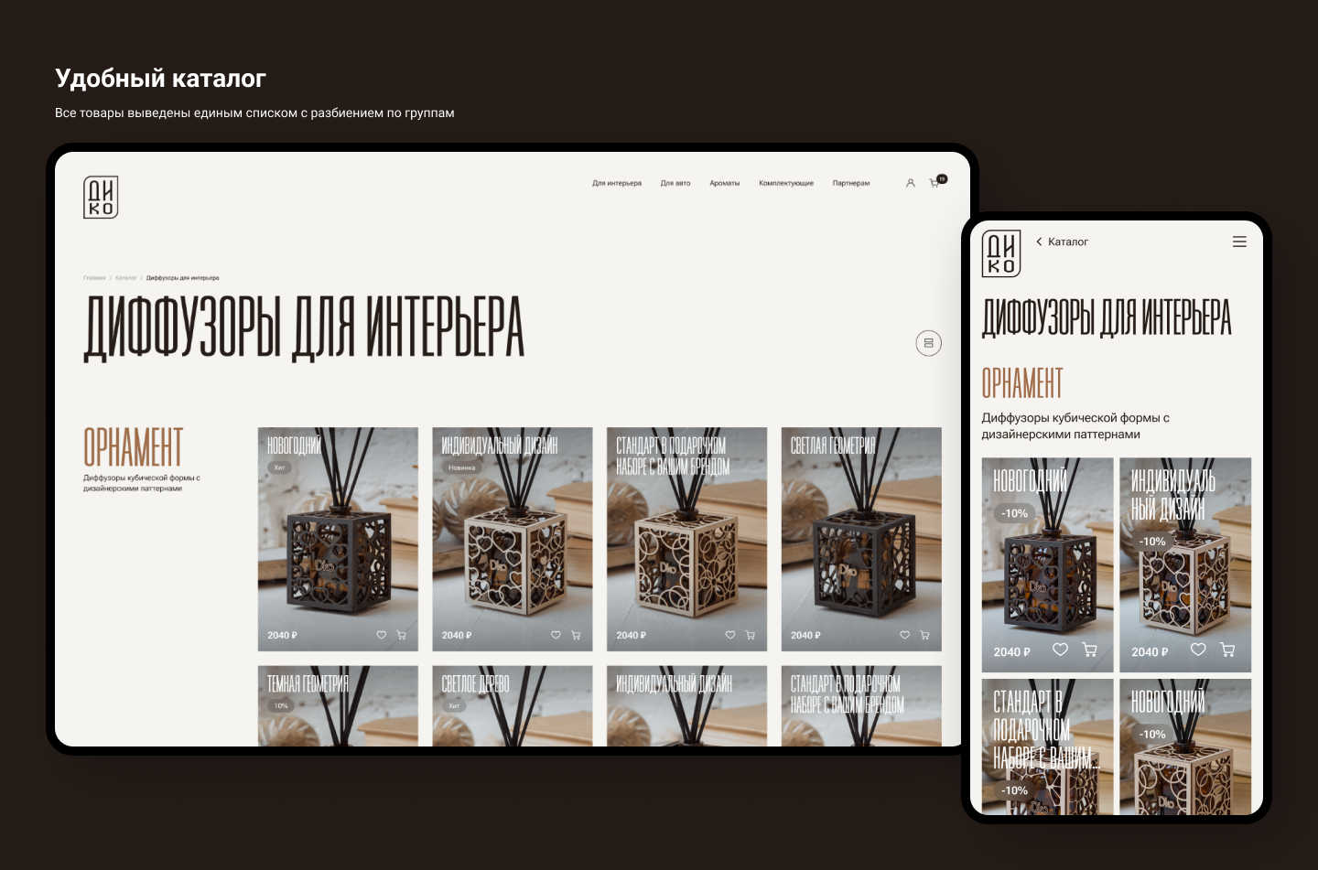Click the mobile ДИФФУЗОРЫ ДЛЯ ИНТЕРЬЕРА title
The image size is (1318, 870).
[1107, 317]
